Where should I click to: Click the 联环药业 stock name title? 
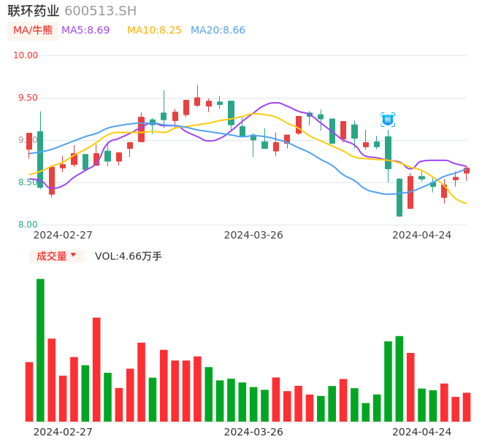34,11
